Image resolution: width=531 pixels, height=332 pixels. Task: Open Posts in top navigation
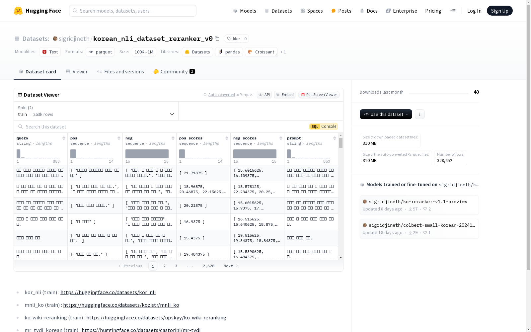(341, 11)
